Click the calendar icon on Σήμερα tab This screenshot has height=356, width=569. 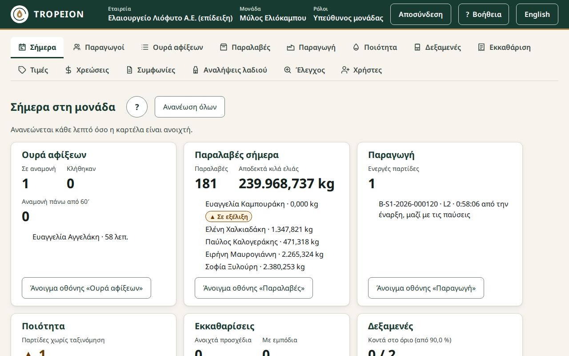[x=22, y=47]
